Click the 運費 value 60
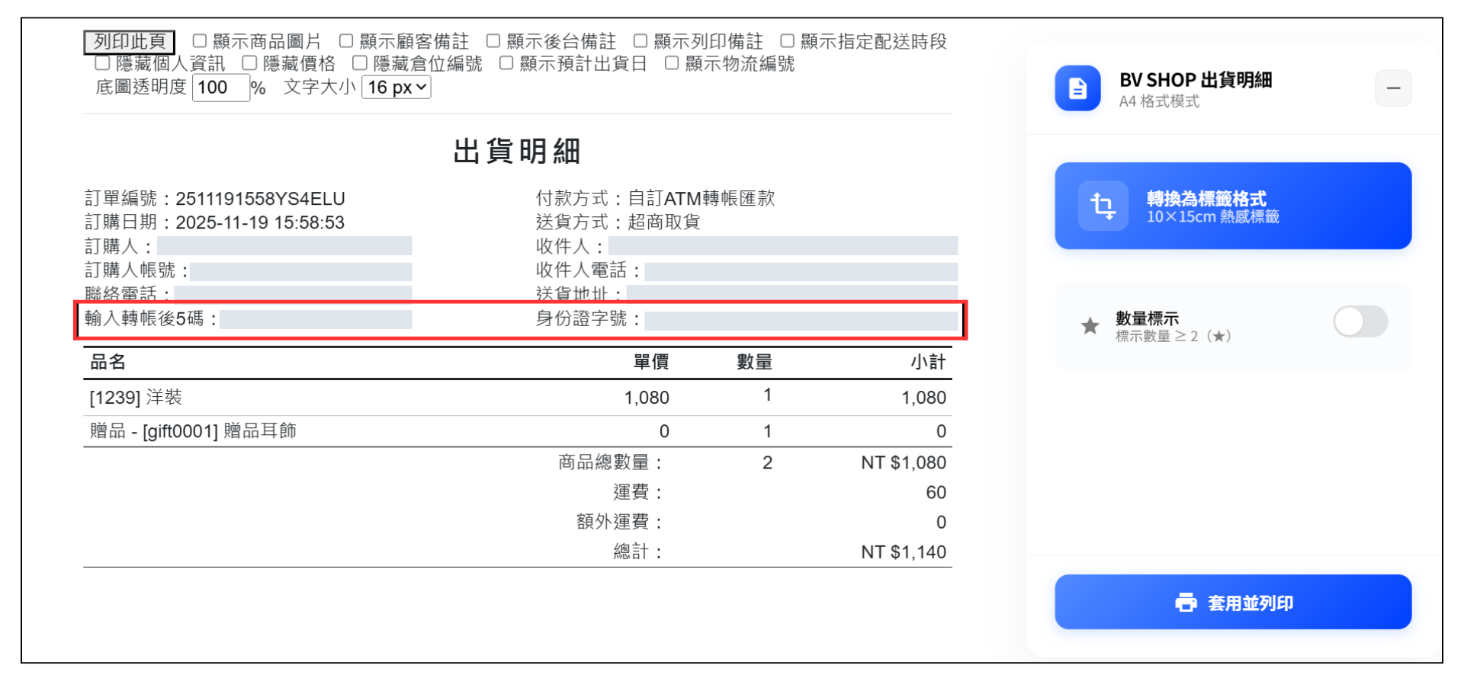This screenshot has width=1464, height=678. [936, 493]
